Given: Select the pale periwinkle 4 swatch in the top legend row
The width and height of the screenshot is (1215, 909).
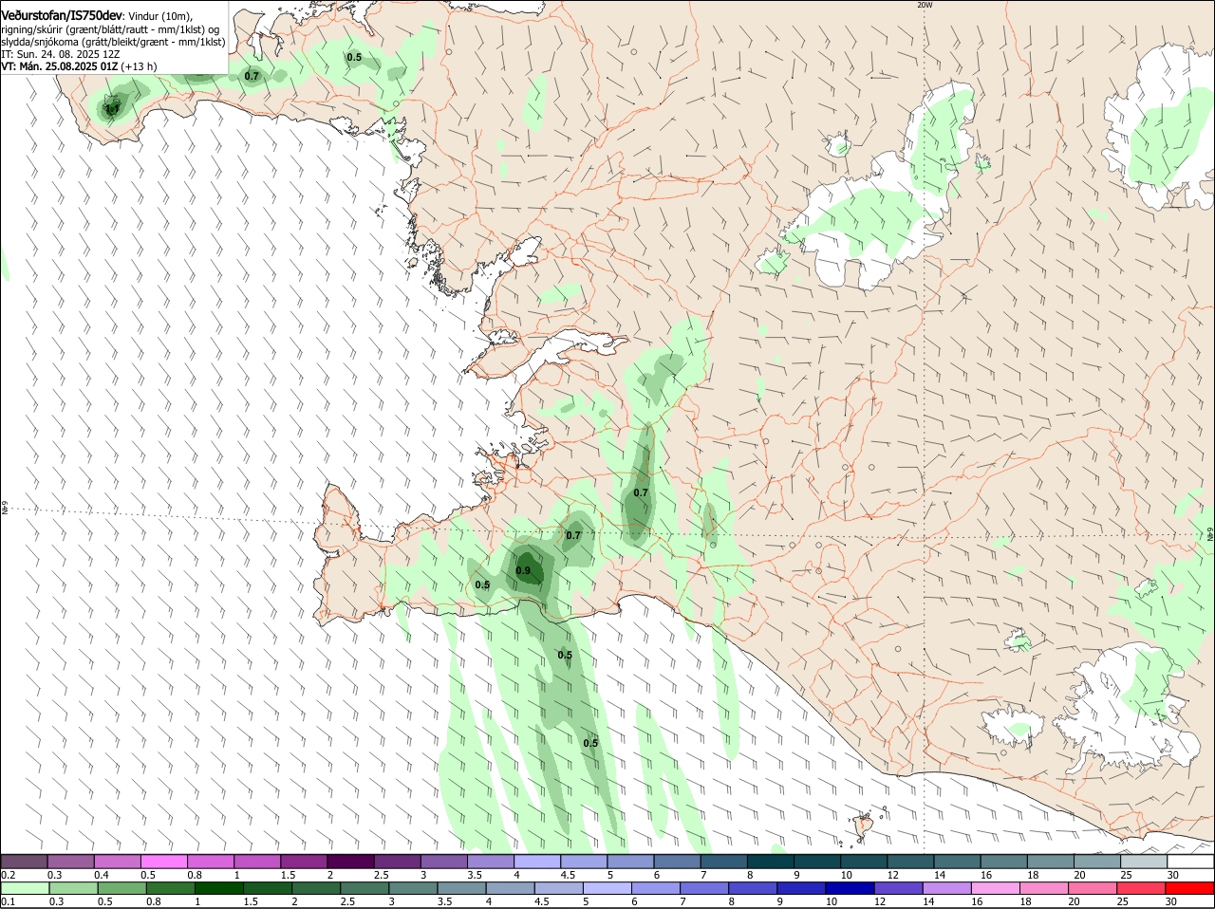Looking at the screenshot, I should [537, 862].
